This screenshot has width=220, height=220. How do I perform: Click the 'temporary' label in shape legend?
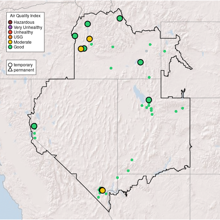(x=23, y=65)
